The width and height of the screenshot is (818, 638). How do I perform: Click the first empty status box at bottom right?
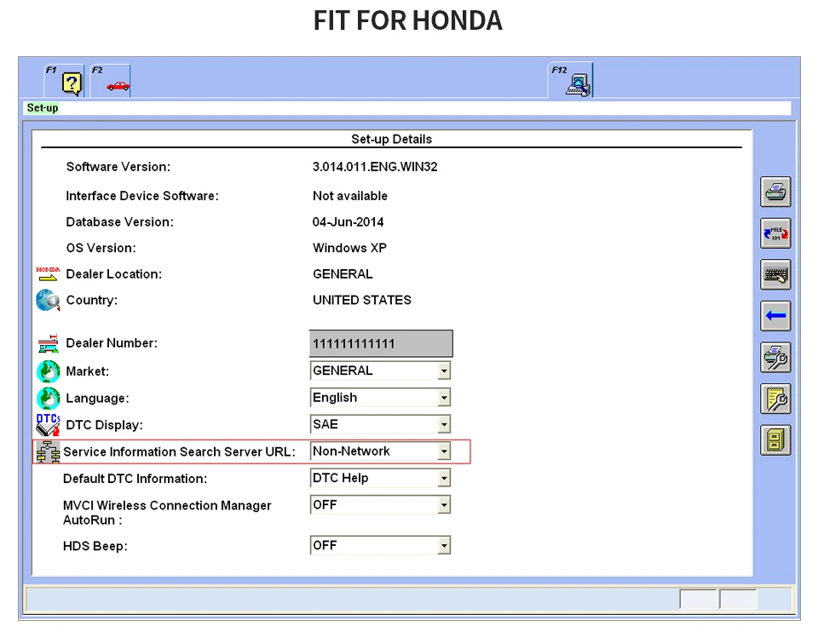698,599
